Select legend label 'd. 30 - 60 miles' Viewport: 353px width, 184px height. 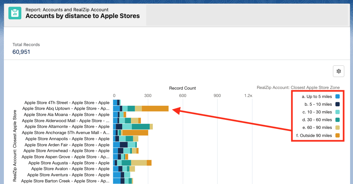point(317,120)
